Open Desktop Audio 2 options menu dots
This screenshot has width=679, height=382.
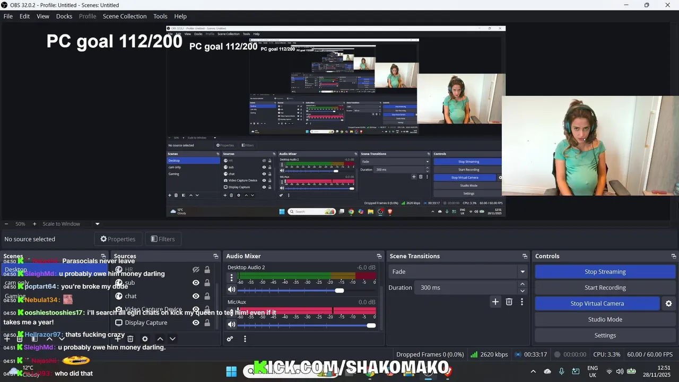coord(231,277)
